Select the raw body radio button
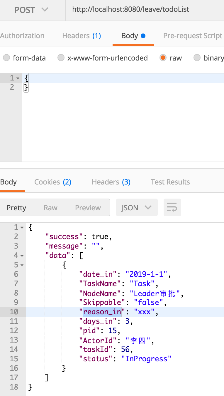Viewport: 224px width, 396px height. (163, 58)
